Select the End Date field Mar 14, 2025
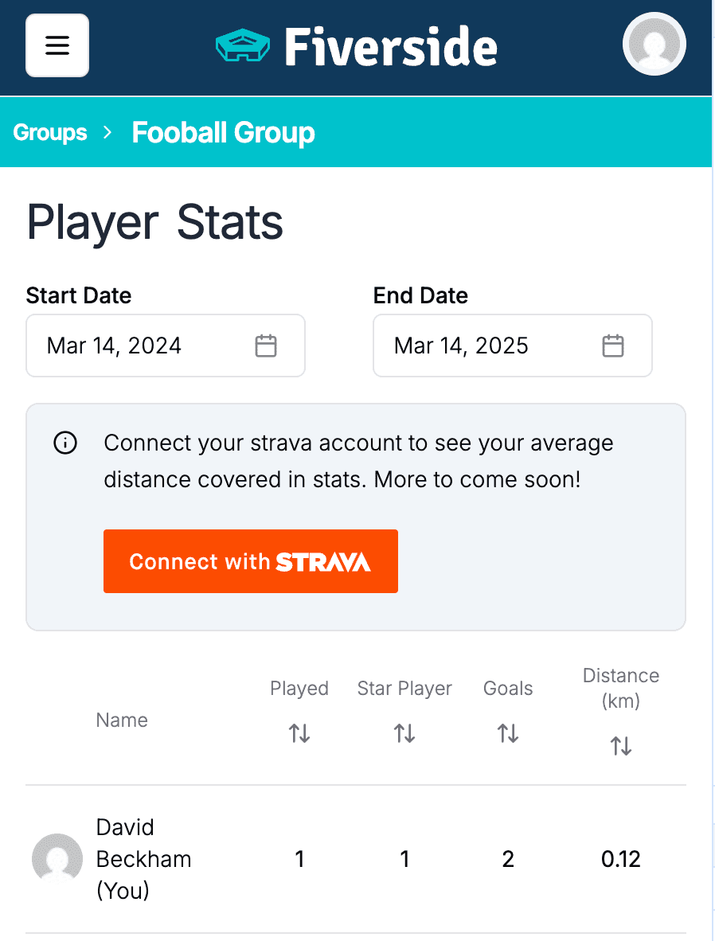Viewport: 715px width, 941px height. point(513,346)
